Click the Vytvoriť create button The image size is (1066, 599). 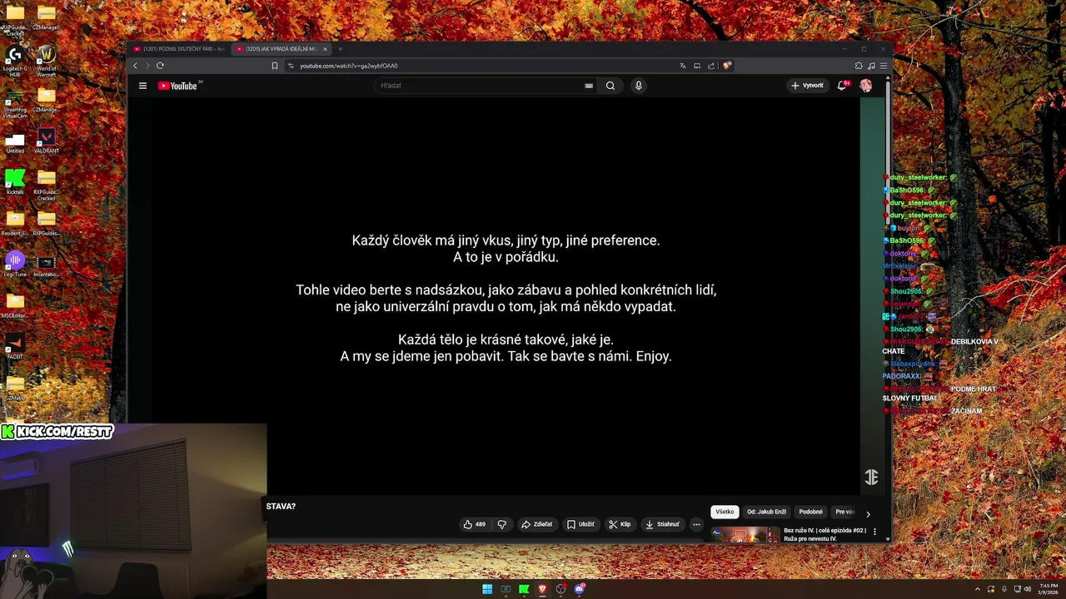pos(807,86)
